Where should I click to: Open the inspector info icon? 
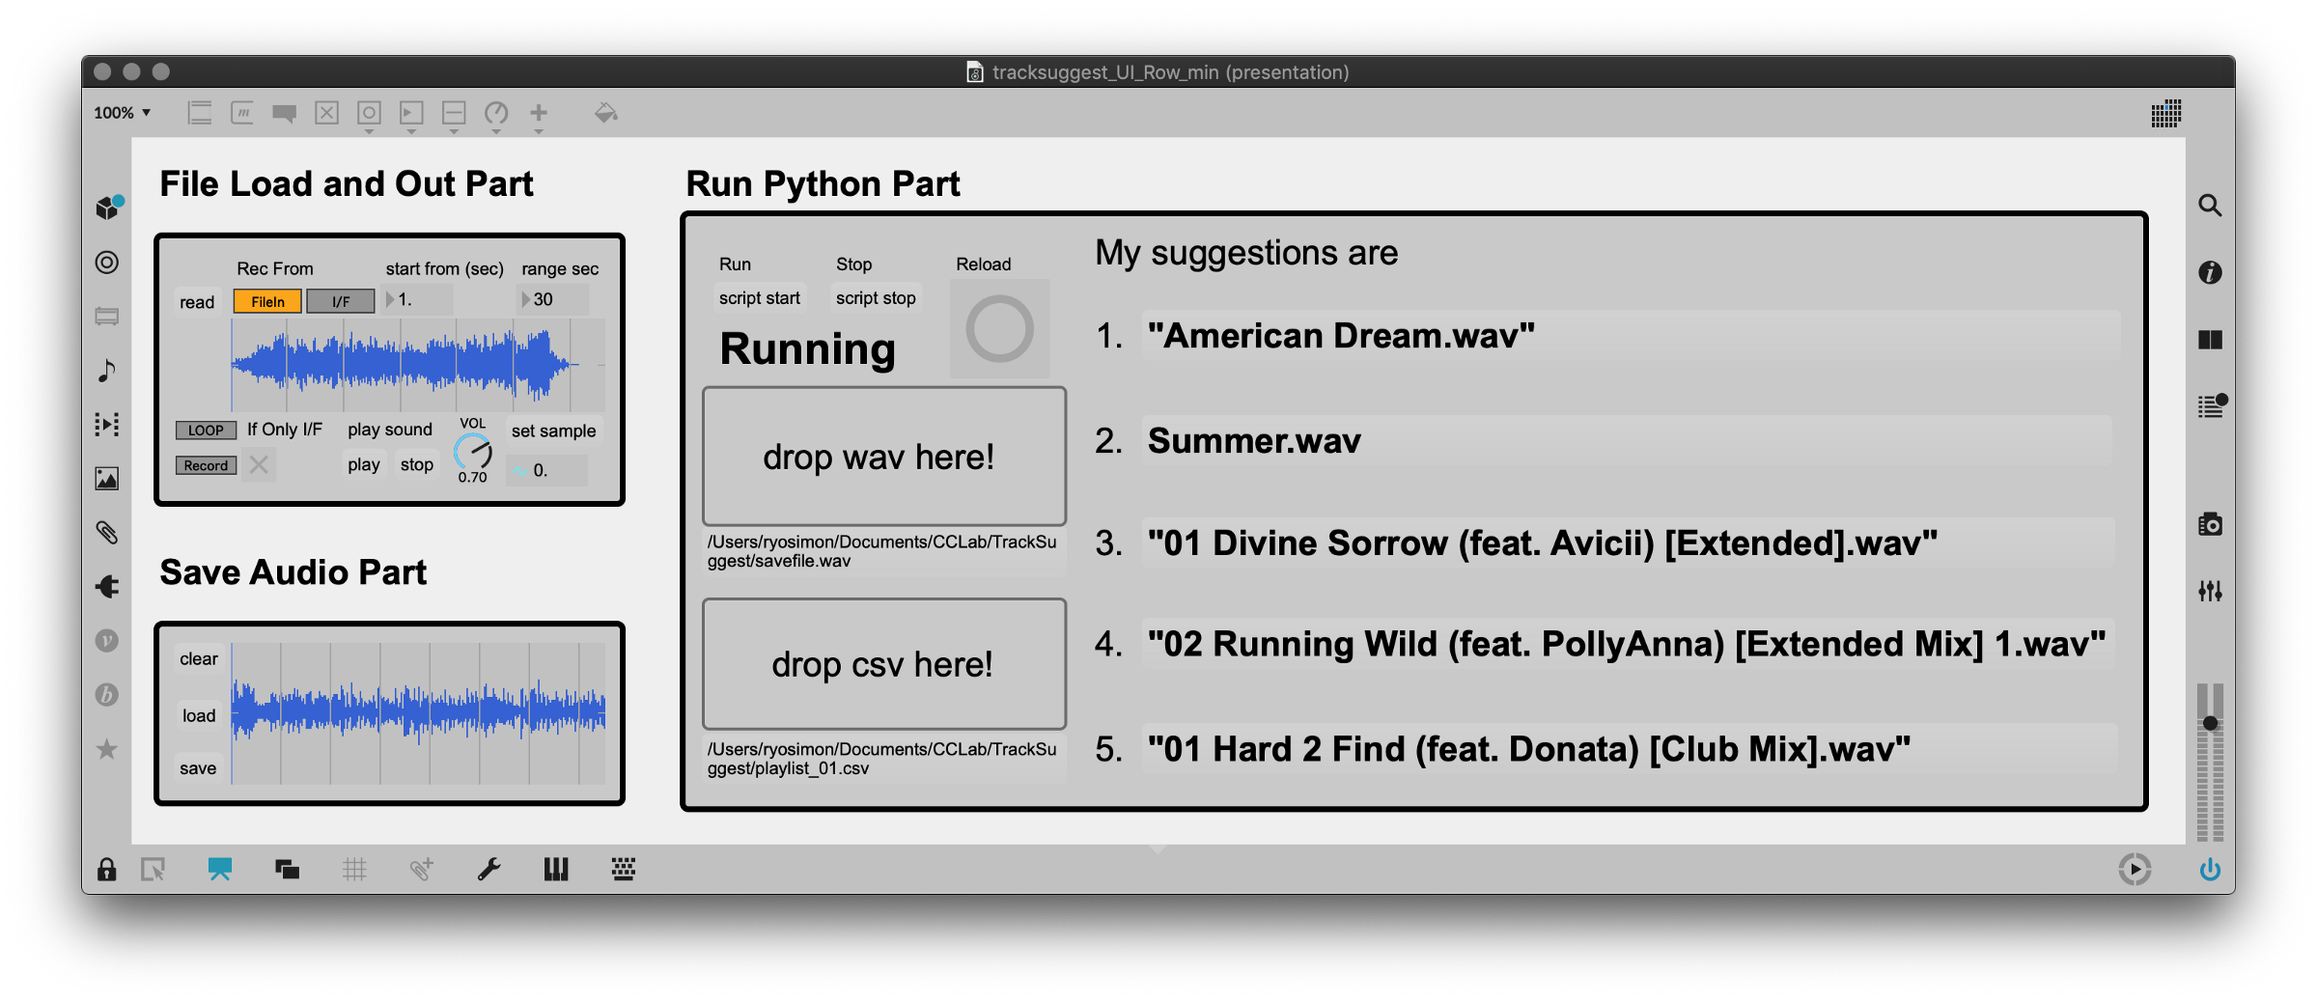pos(2210,273)
